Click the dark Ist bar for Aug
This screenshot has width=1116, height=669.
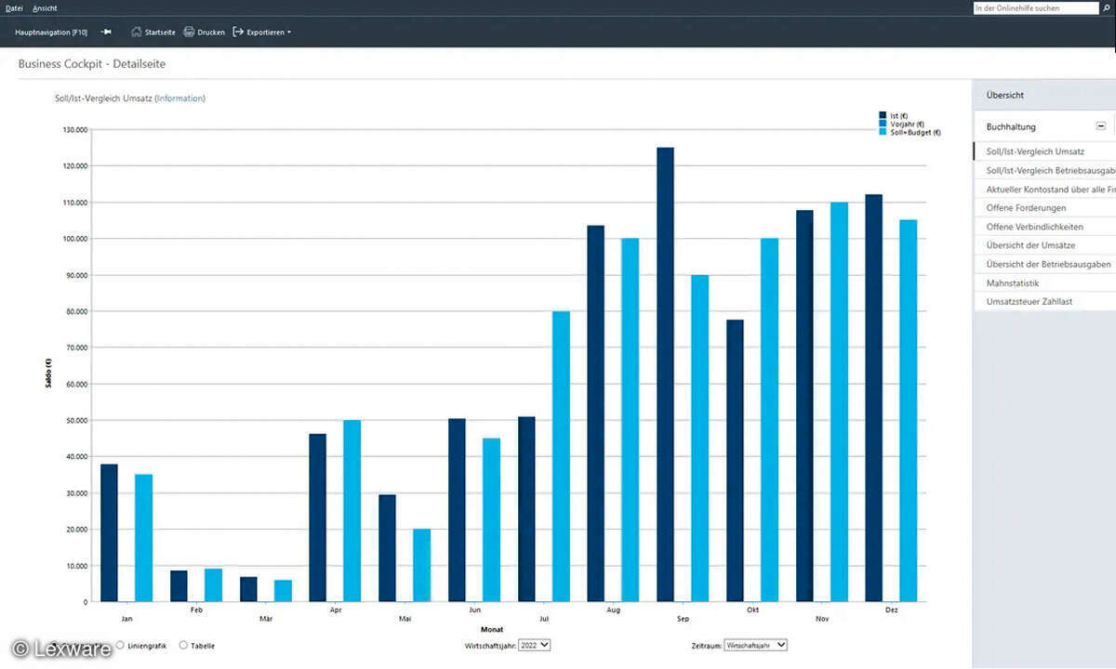click(595, 413)
